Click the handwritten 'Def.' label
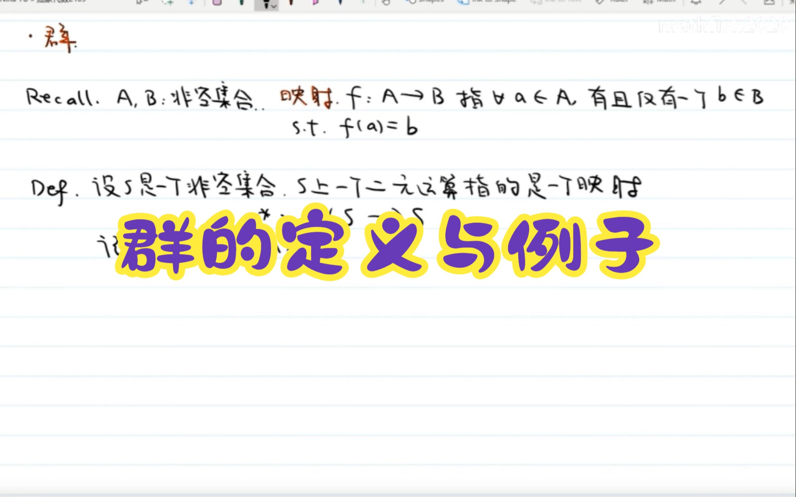The width and height of the screenshot is (796, 497). tap(54, 191)
